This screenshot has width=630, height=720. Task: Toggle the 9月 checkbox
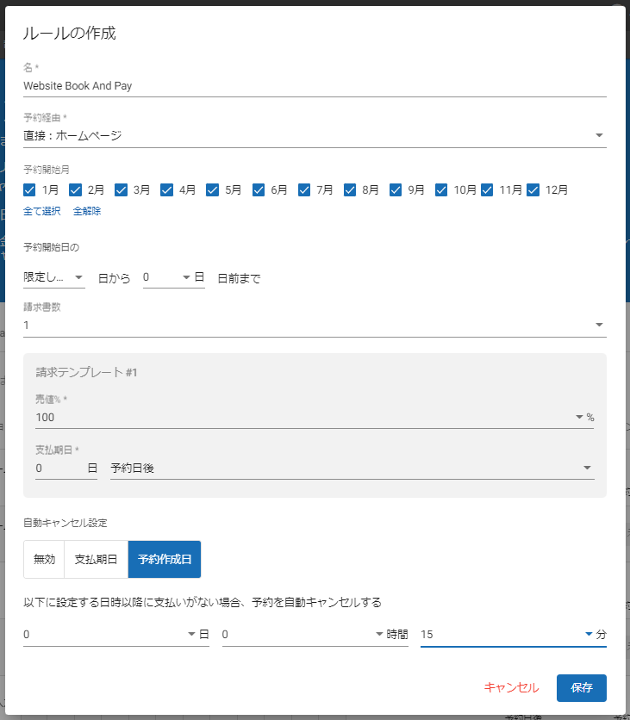click(396, 189)
